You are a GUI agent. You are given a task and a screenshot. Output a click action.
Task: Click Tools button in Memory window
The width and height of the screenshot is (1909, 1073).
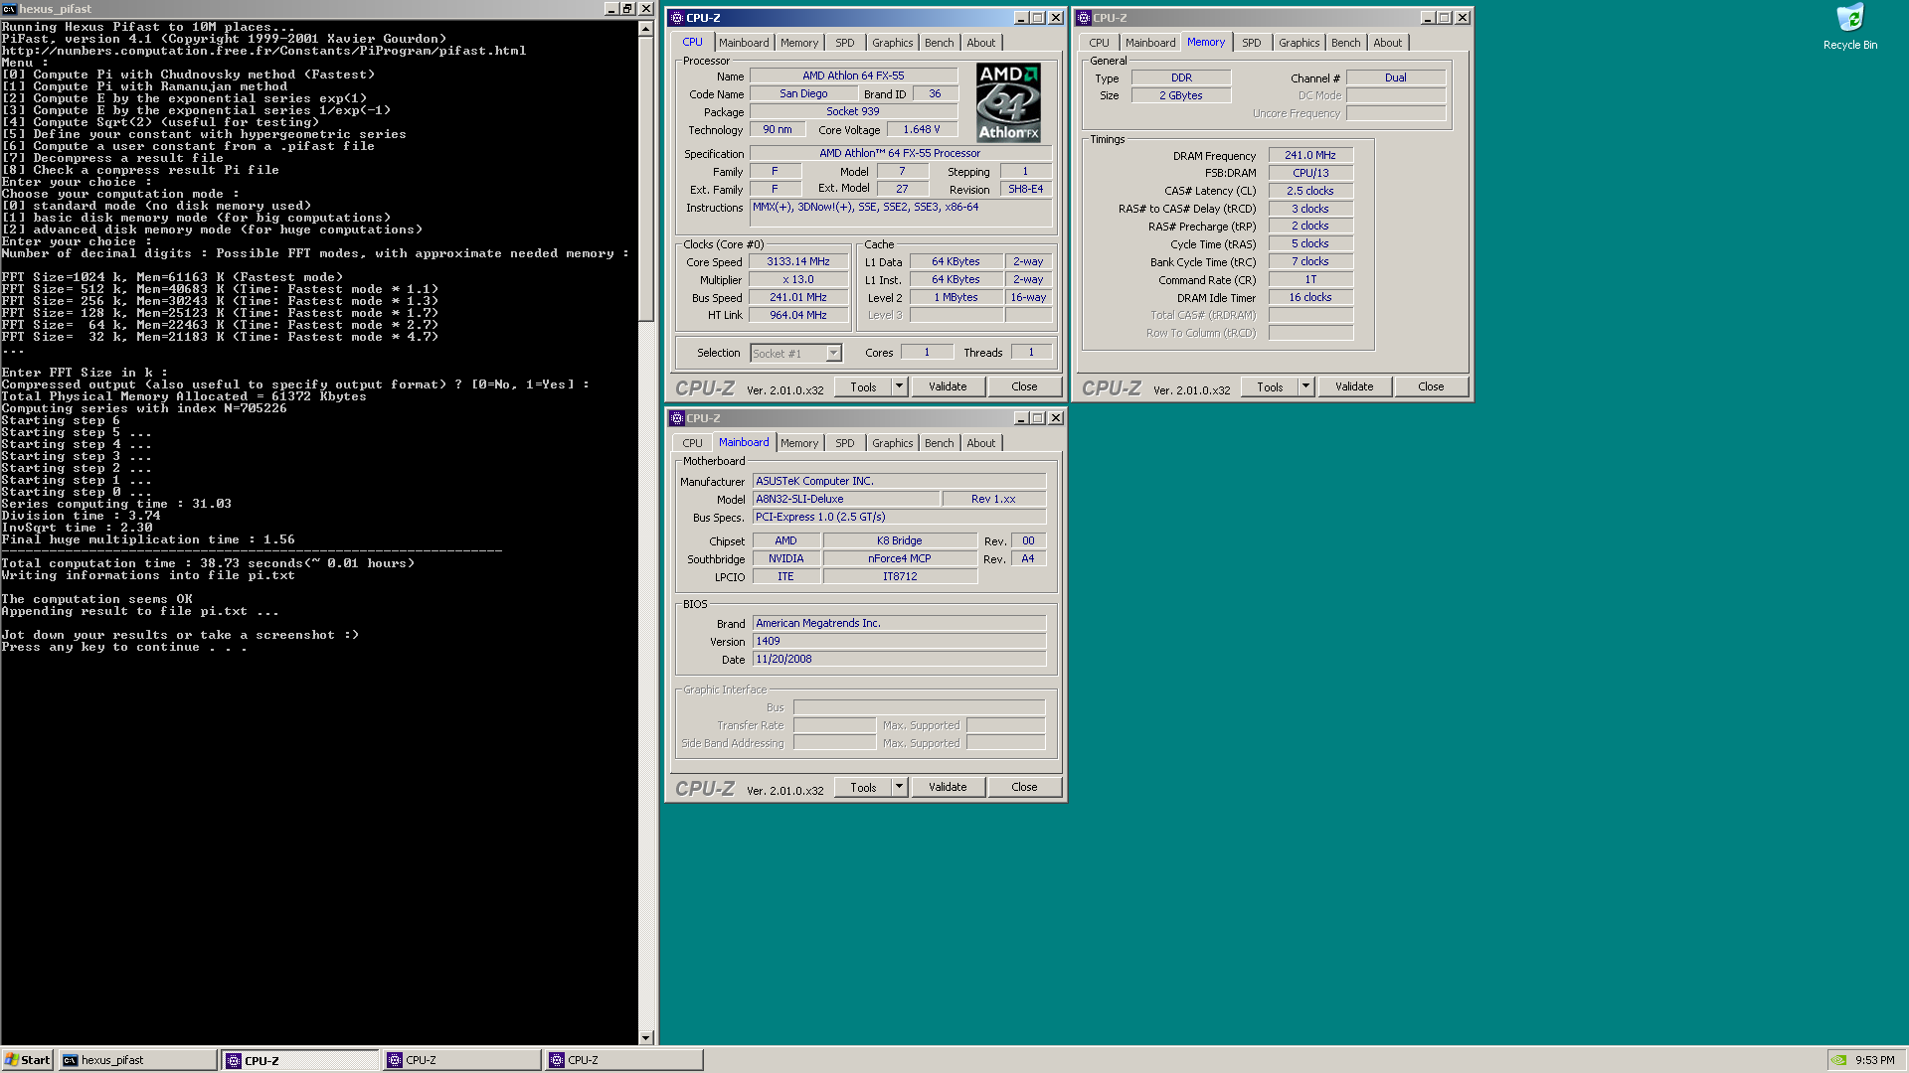coord(1270,386)
